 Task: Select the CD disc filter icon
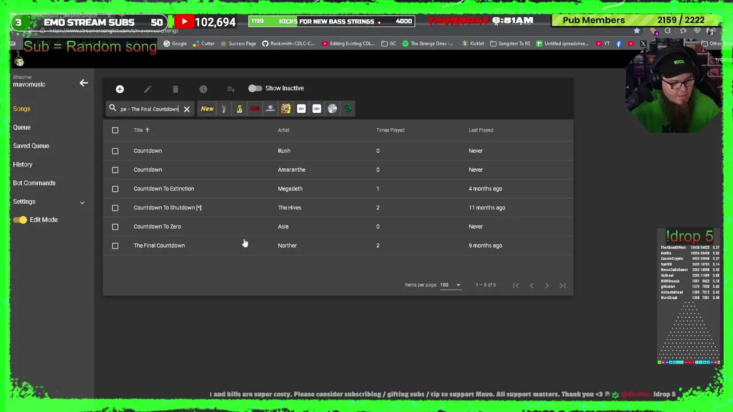(x=332, y=109)
